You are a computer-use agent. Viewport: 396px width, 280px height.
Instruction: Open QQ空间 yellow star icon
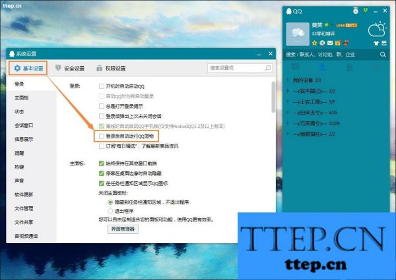(314, 43)
